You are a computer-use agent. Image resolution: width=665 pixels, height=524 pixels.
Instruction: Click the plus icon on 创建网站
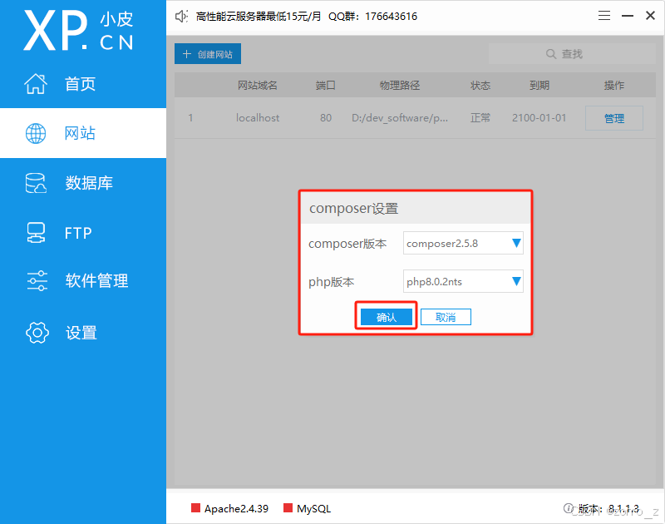click(187, 54)
